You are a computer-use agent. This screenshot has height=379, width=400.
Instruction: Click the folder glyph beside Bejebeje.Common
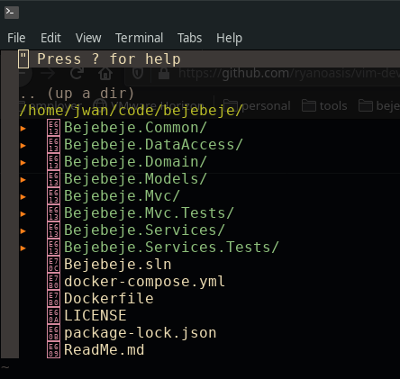tap(53, 128)
